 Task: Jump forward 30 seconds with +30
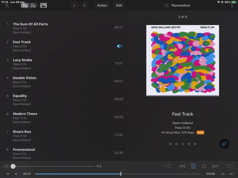pyautogui.click(x=222, y=174)
